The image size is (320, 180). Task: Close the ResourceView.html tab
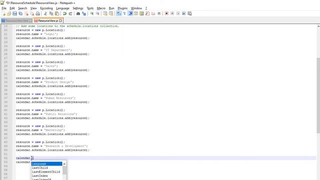pyautogui.click(x=30, y=21)
